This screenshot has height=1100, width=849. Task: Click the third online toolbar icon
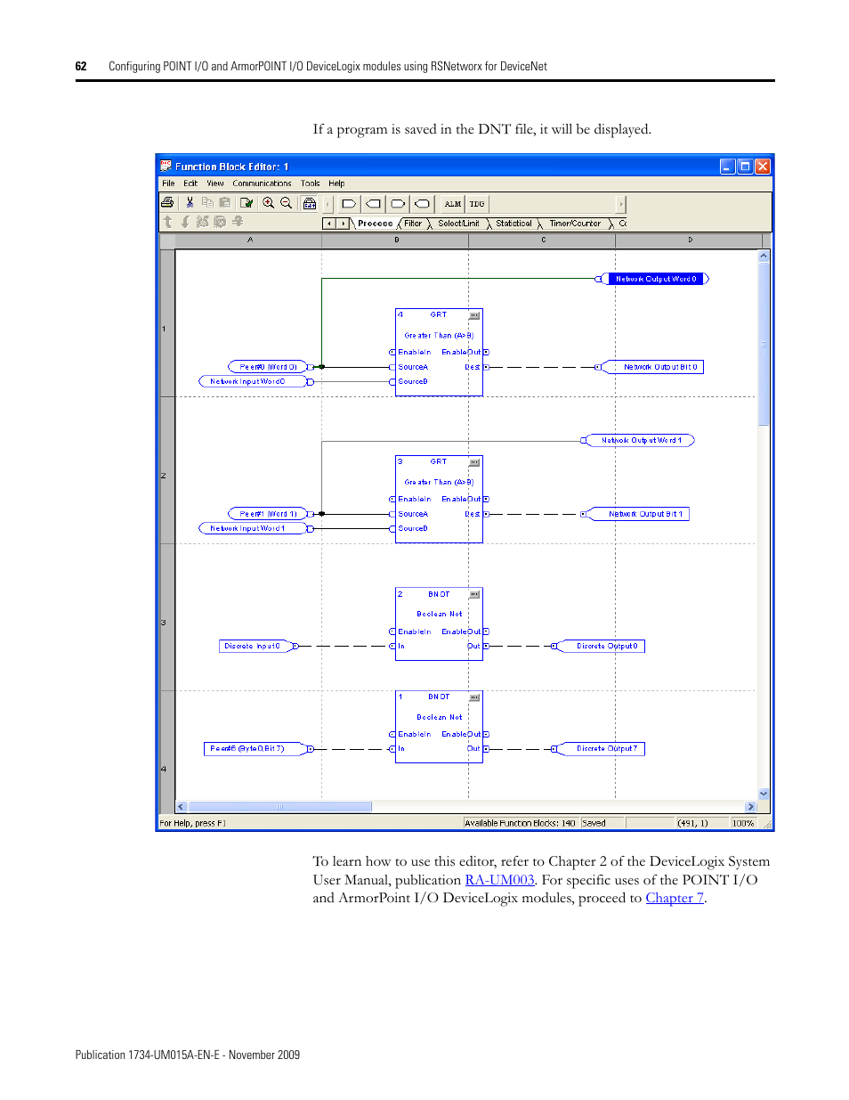coord(202,222)
